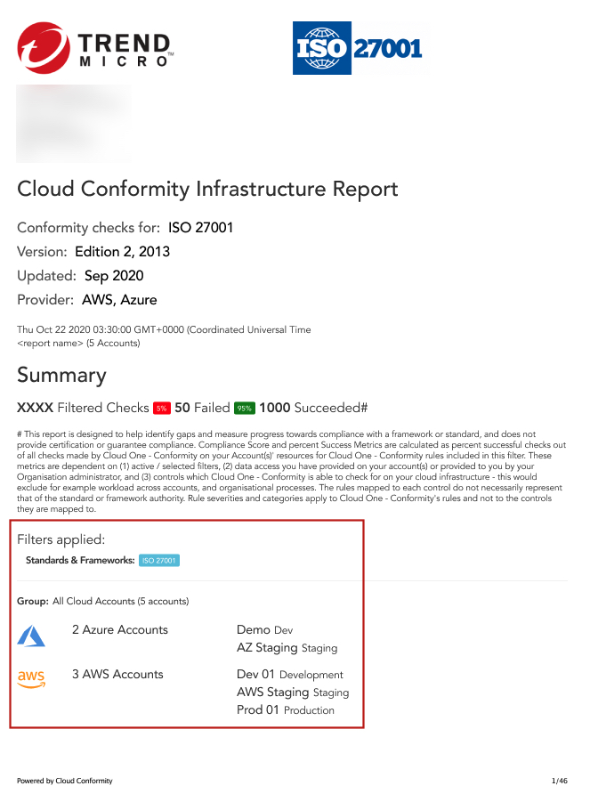Click '<report name> (5 Accounts)' text

(x=78, y=344)
